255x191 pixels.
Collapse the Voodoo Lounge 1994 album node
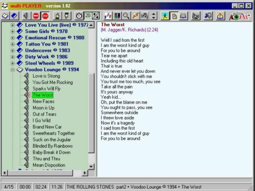[x=12, y=69]
